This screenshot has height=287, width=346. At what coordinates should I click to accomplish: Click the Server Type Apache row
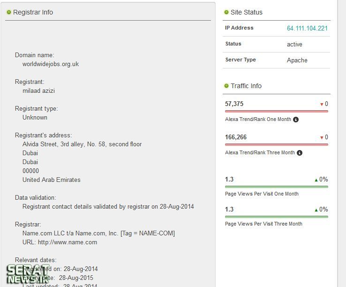tap(277, 60)
